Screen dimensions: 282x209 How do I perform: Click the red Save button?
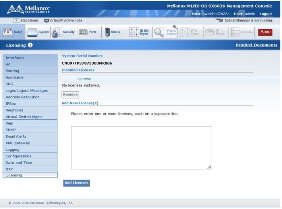265,32
